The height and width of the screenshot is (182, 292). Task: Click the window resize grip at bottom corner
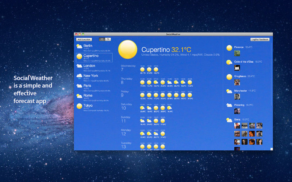(272, 149)
